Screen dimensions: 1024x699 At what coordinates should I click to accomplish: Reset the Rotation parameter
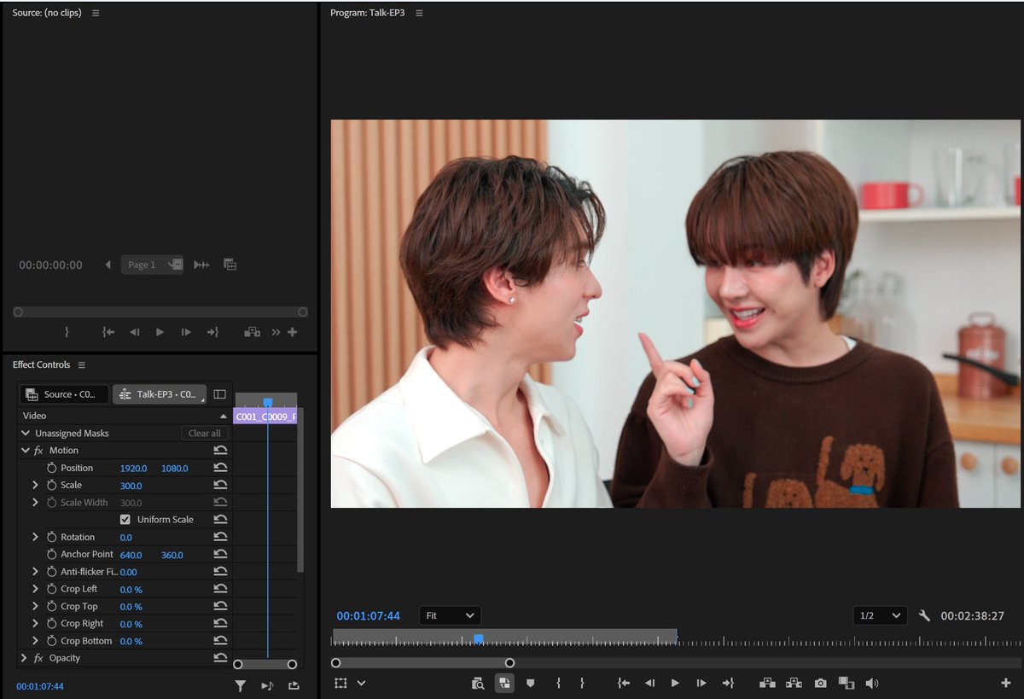point(220,537)
